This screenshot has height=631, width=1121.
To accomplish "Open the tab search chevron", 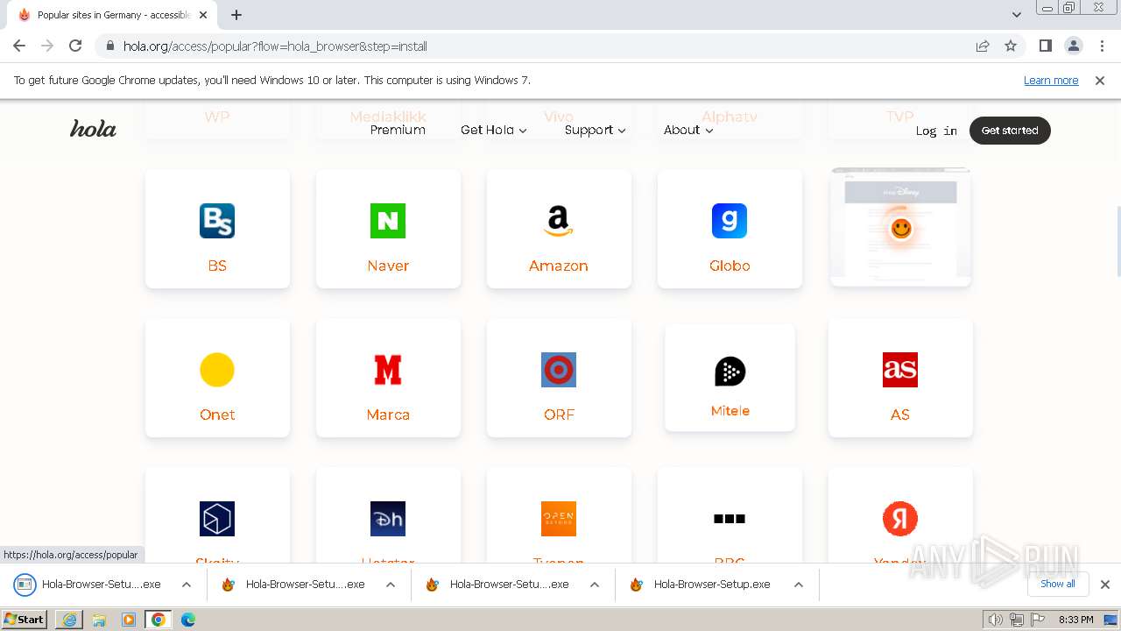I will tap(1017, 15).
